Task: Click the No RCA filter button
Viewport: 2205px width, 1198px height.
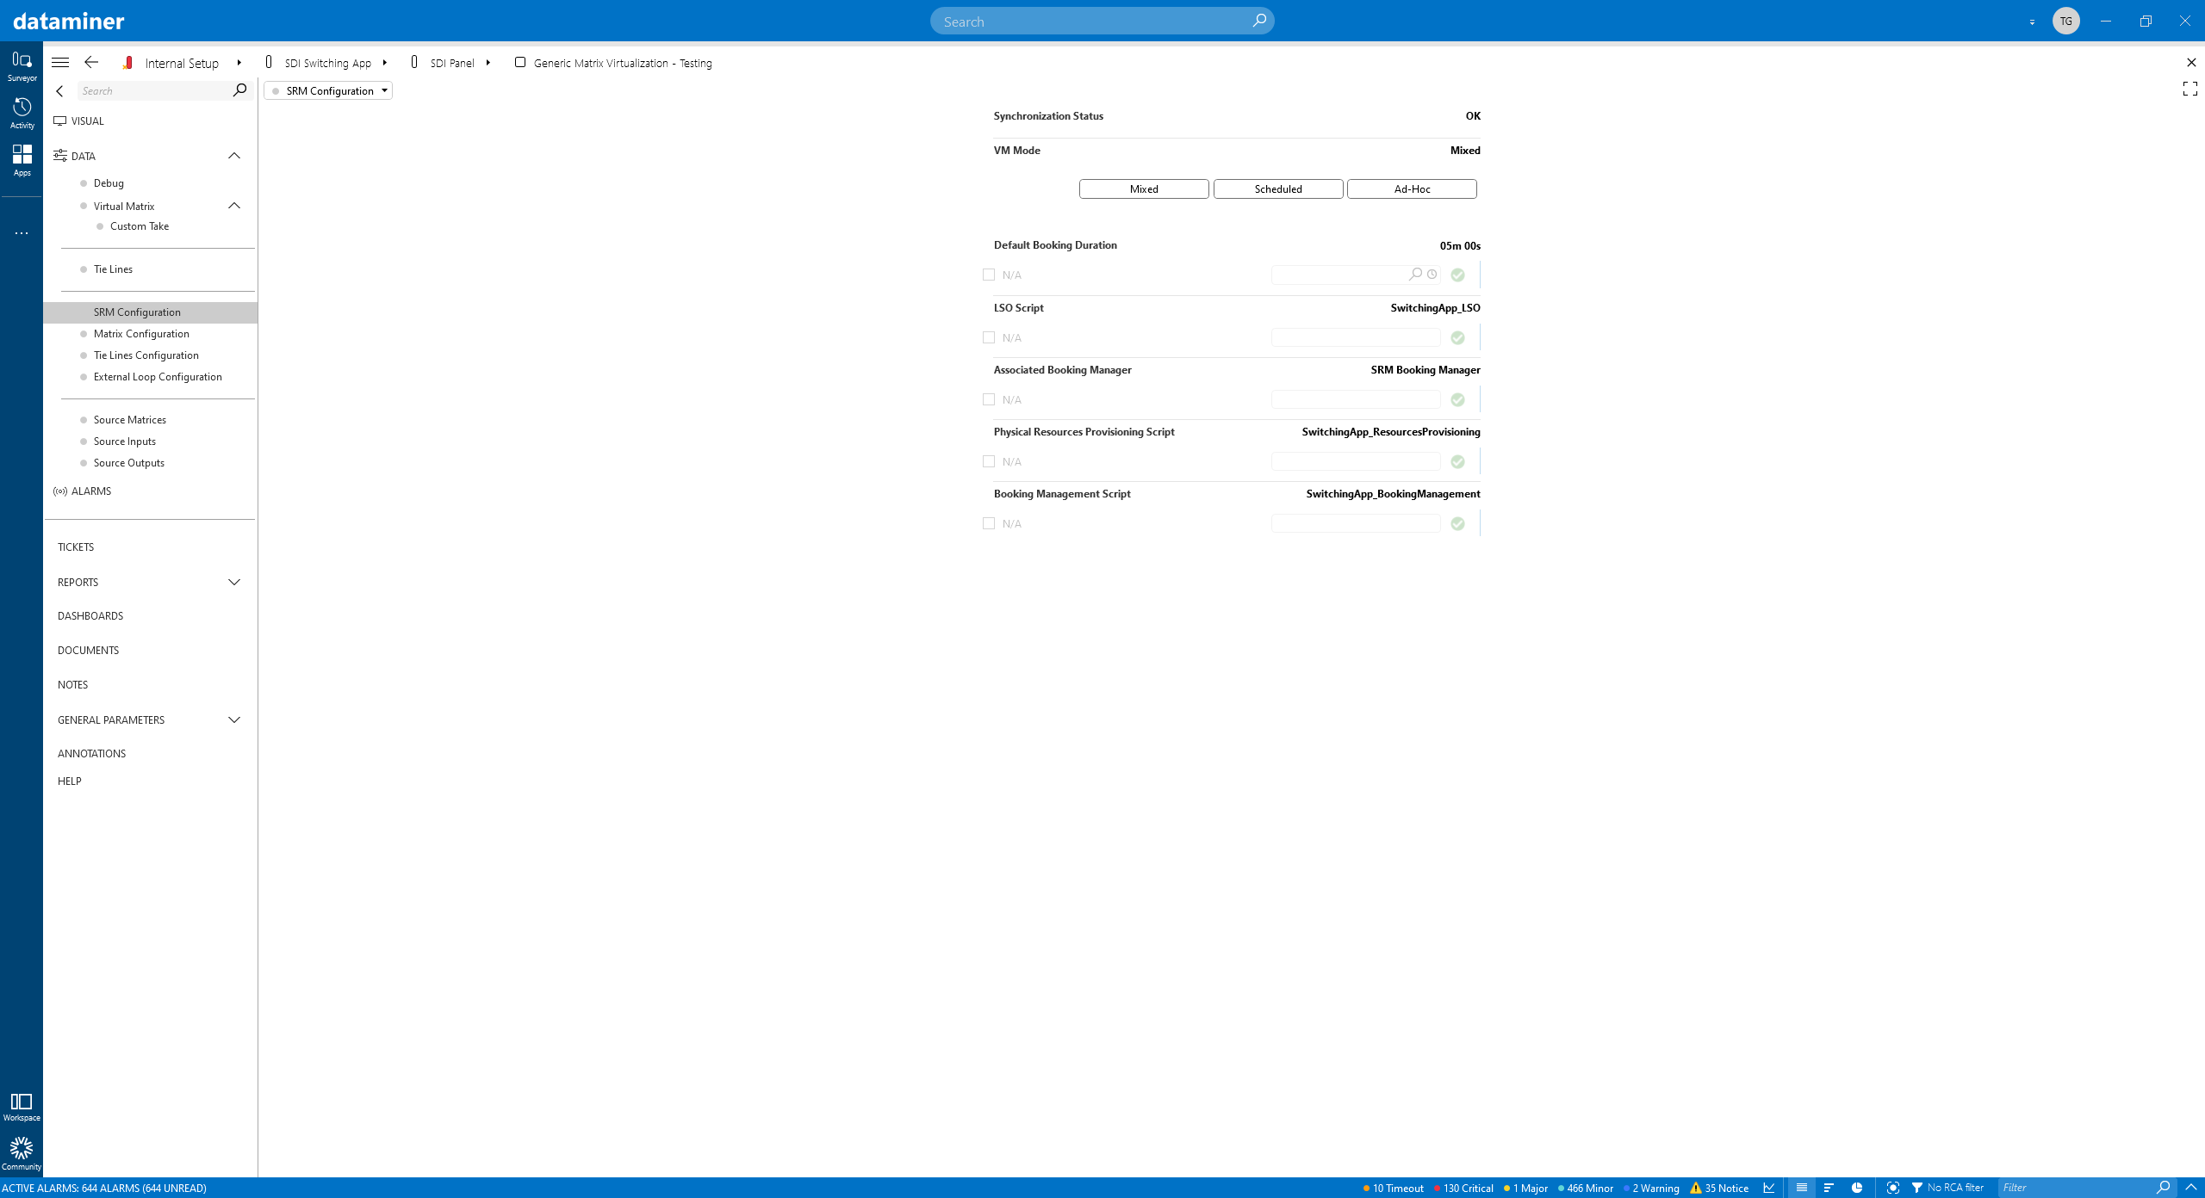Action: [1947, 1188]
